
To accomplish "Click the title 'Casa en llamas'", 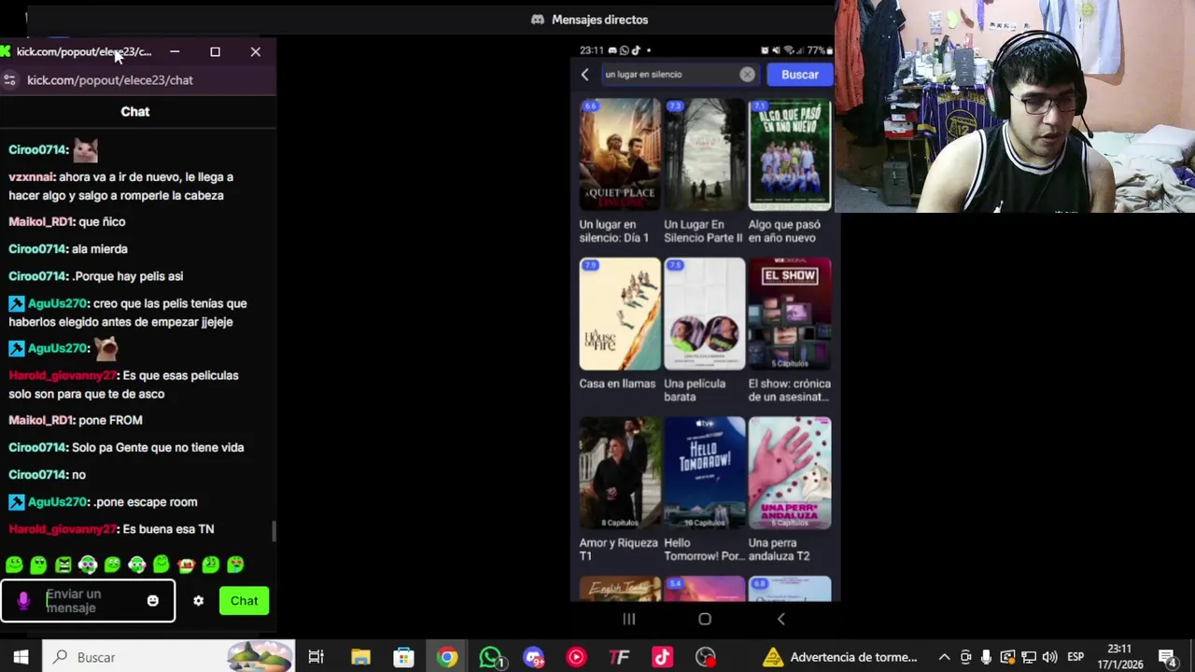I will click(617, 384).
